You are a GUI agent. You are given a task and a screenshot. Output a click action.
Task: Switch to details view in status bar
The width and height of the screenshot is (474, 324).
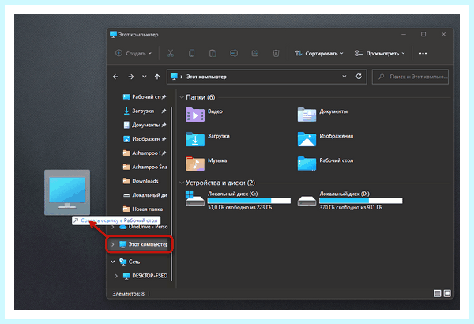pos(437,293)
